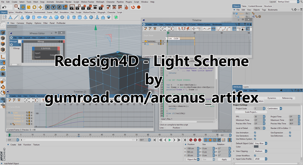This screenshot has width=303, height=165.
Task: Toggle Use Expression checkbox
Action: click(x=290, y=133)
